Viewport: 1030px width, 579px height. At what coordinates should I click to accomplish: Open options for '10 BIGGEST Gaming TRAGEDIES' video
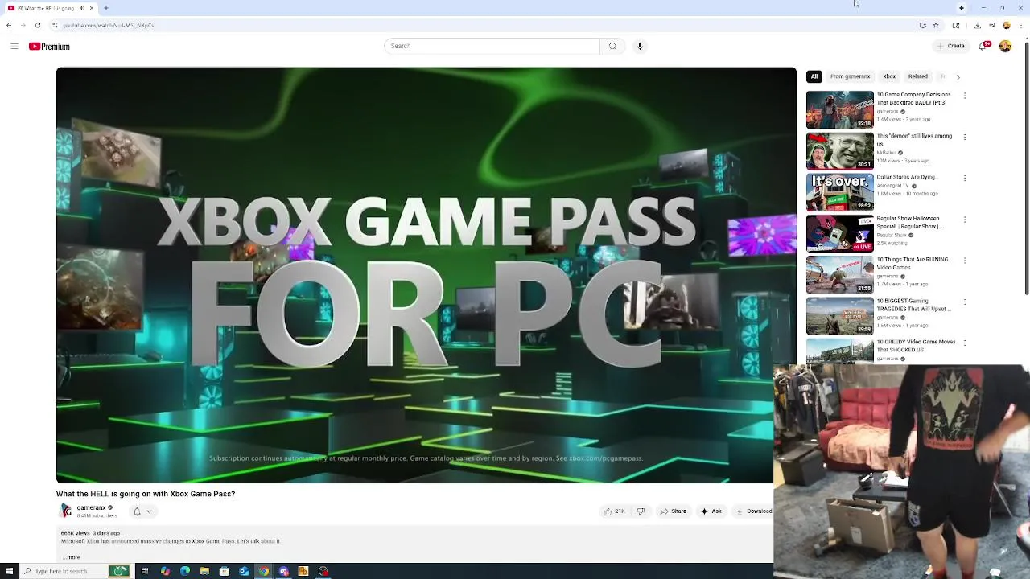point(964,302)
